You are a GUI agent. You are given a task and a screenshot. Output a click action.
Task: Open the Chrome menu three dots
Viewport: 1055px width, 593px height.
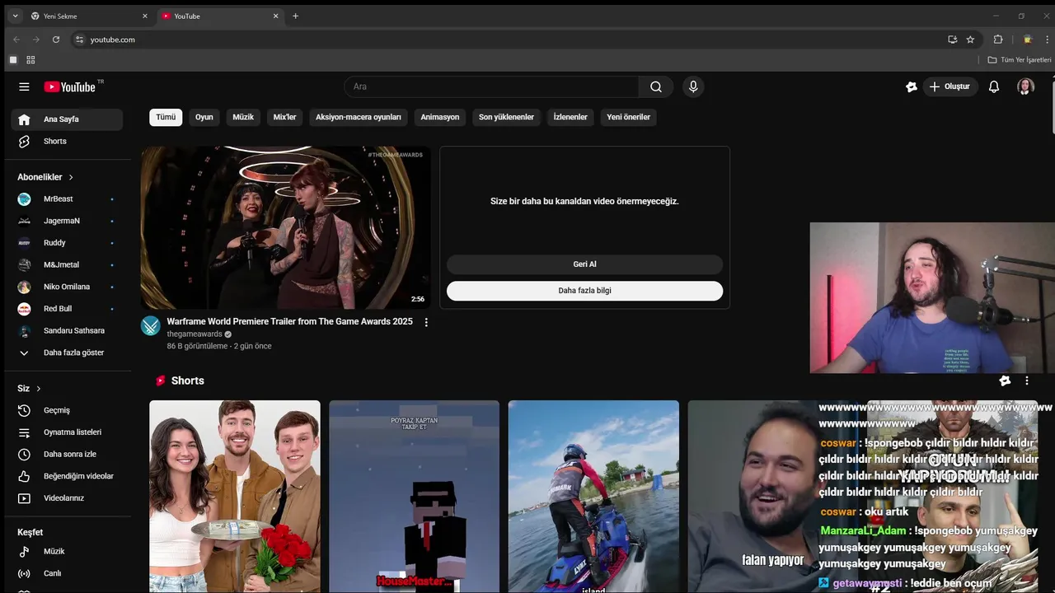[1047, 40]
